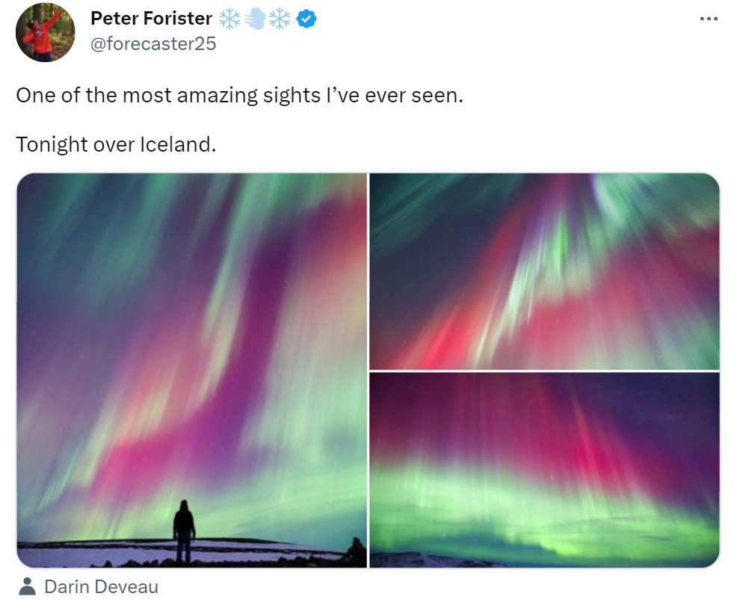Open the large aurora photo with silhouette

(192, 370)
